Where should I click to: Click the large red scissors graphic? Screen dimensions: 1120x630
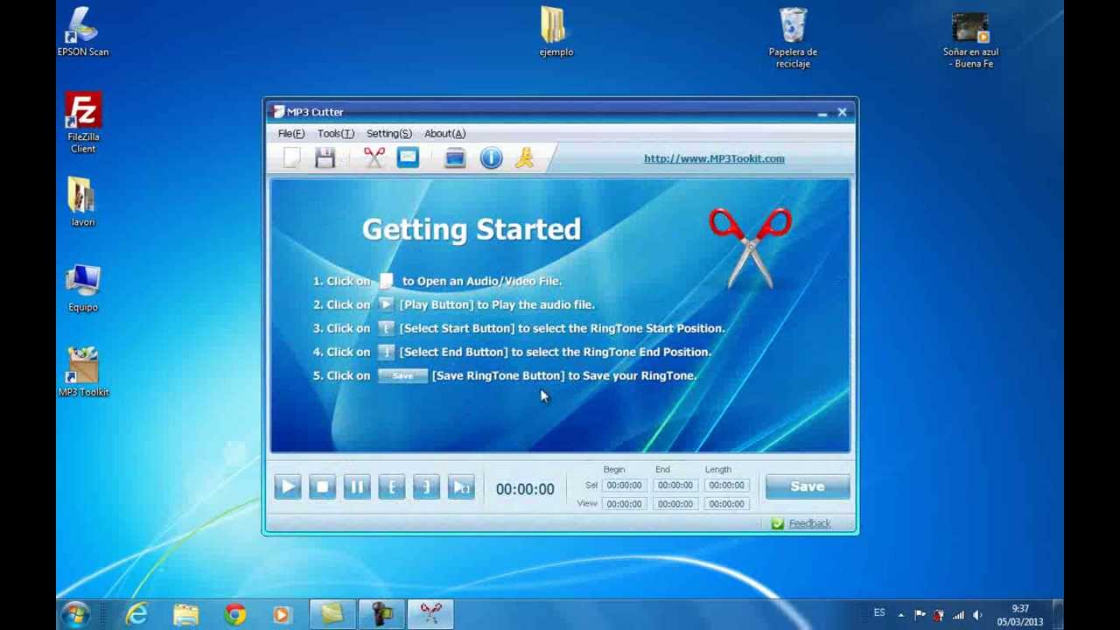click(751, 248)
